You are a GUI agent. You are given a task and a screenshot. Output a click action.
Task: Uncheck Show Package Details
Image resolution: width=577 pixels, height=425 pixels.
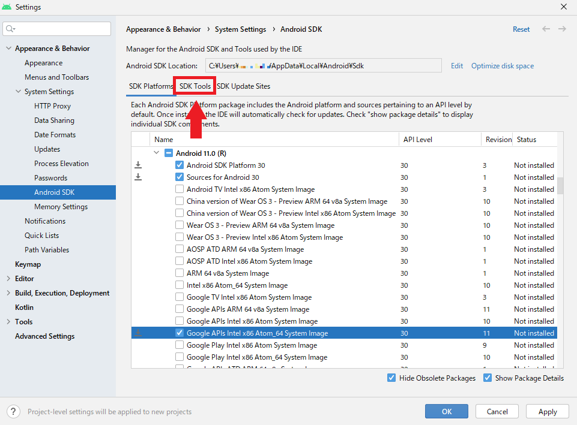click(488, 378)
